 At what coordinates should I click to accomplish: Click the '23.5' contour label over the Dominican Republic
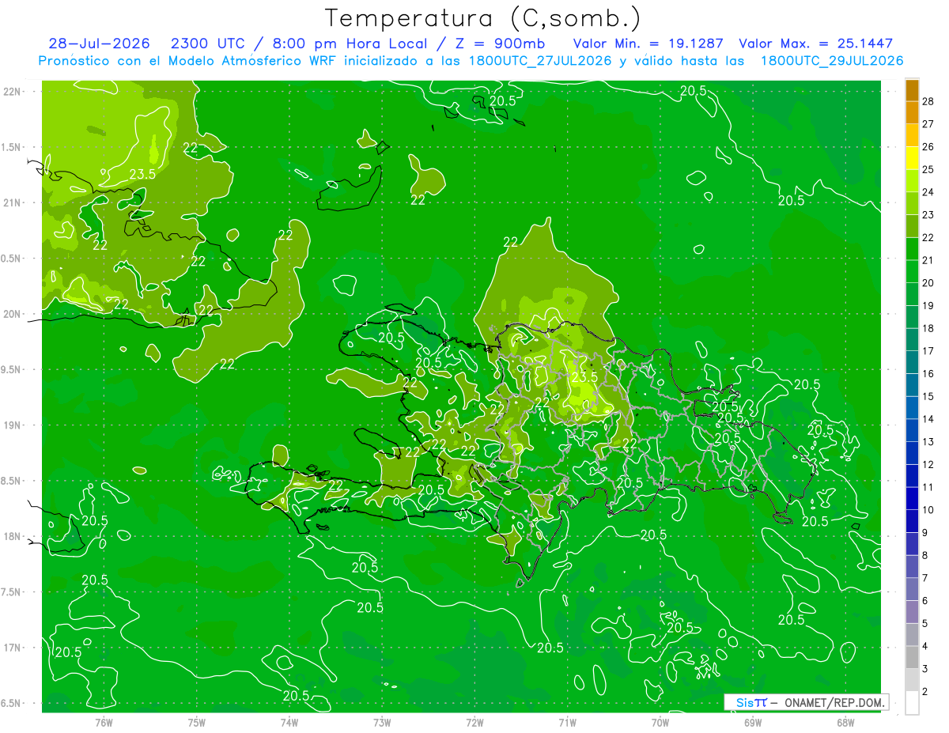coord(584,378)
